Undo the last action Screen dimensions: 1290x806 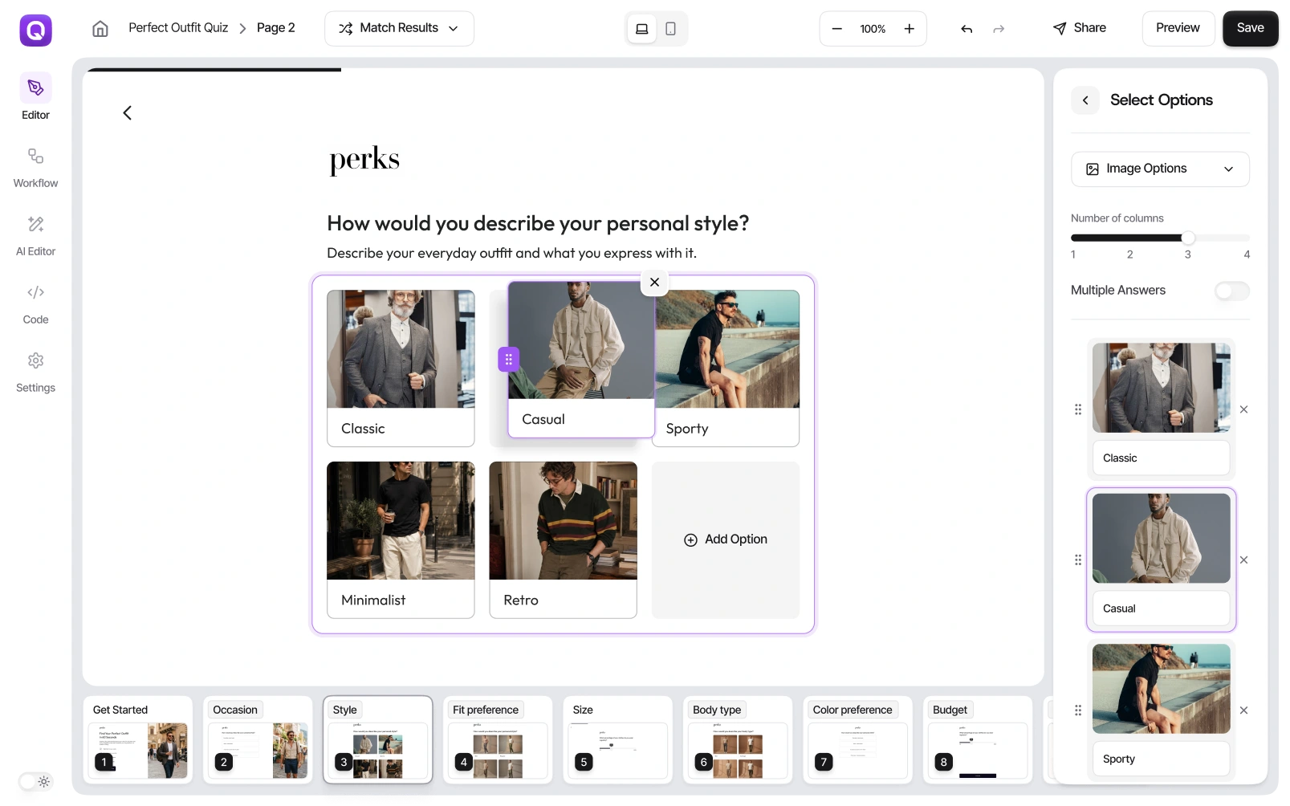point(966,29)
